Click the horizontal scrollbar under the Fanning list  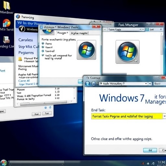click(x=43, y=103)
